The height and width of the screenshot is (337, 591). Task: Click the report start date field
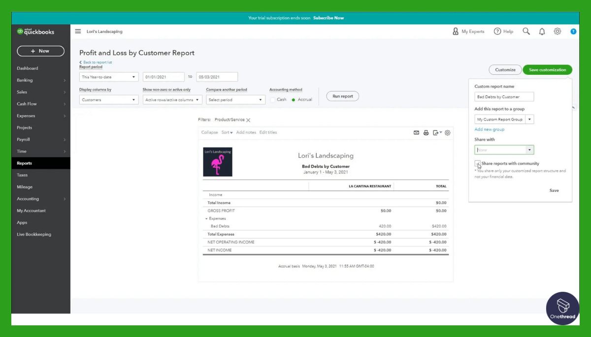click(x=164, y=77)
